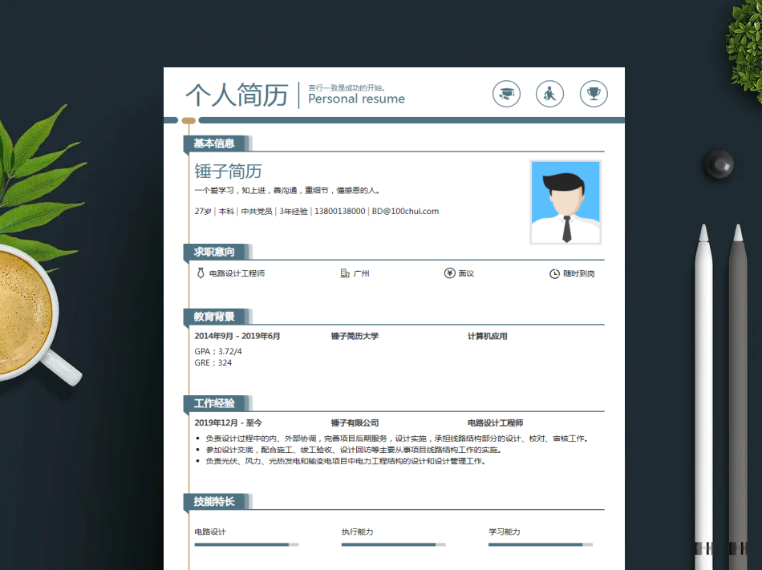Click the profile avatar photo

pos(565,202)
